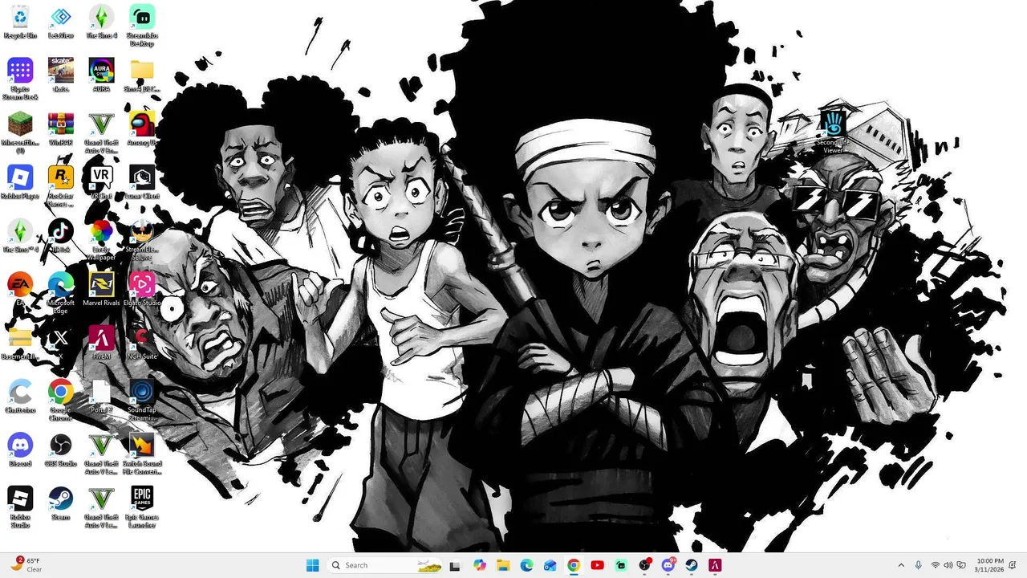Launch Chatterino from the desktop
1027x578 pixels.
click(x=20, y=397)
